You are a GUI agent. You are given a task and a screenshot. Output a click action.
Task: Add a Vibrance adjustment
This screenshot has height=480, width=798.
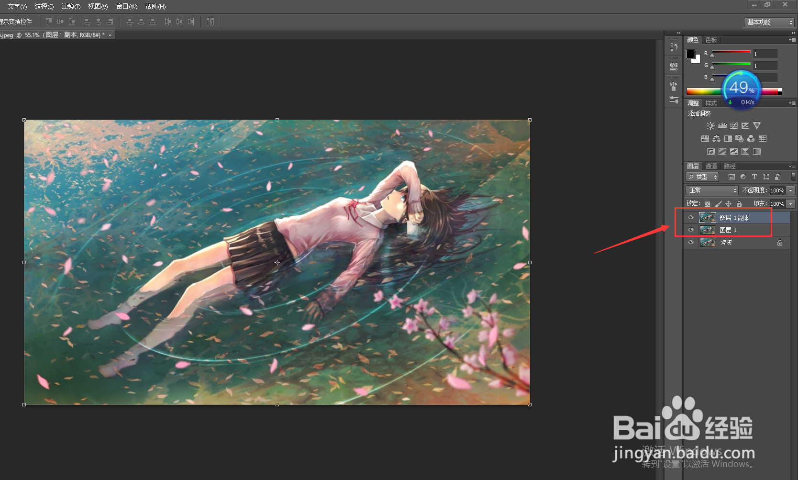[757, 126]
